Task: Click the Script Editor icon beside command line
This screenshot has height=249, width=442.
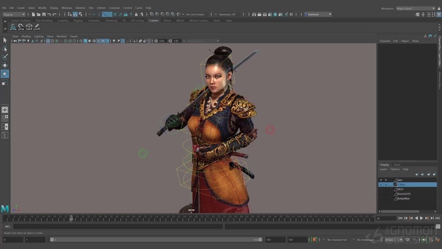Action: (x=438, y=227)
